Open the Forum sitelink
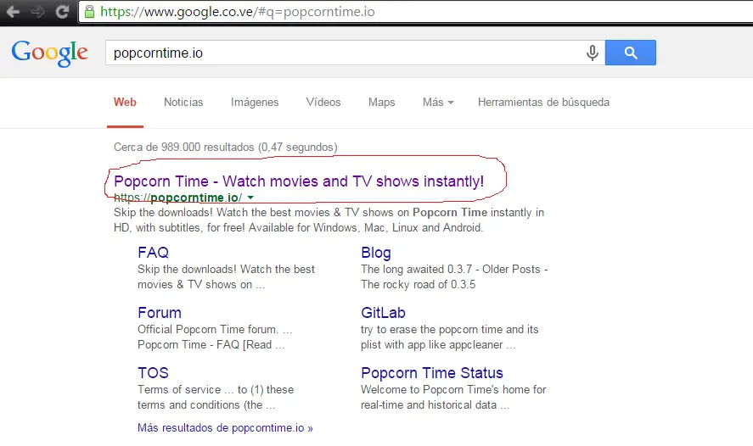Viewport: 753px width, 446px height. pyautogui.click(x=160, y=313)
